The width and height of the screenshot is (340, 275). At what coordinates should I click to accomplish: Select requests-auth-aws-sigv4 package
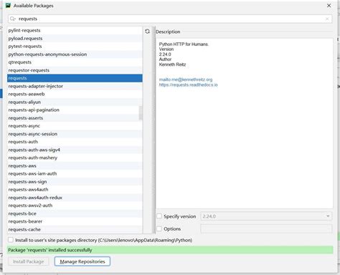click(x=75, y=150)
